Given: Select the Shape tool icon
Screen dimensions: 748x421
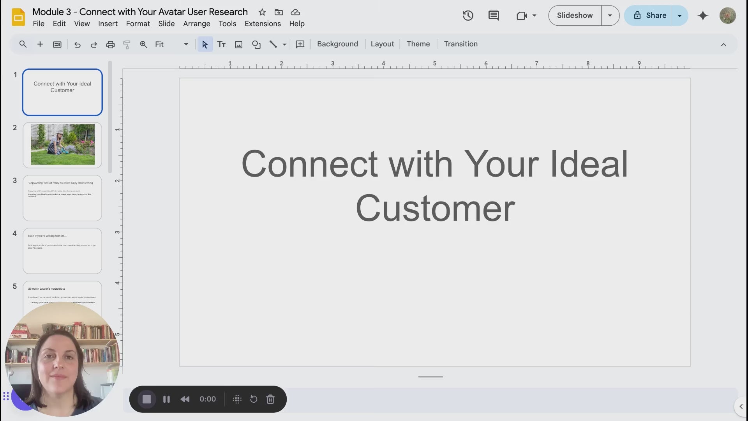Looking at the screenshot, I should (x=256, y=44).
